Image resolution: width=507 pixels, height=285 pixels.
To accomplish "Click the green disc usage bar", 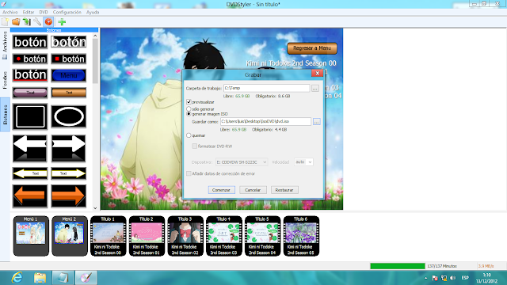I will click(x=398, y=266).
